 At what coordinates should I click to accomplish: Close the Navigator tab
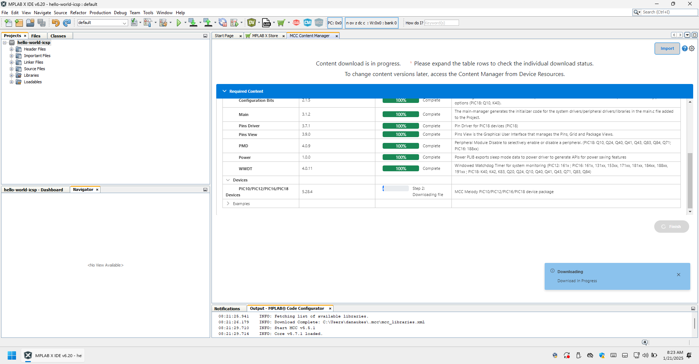[97, 190]
